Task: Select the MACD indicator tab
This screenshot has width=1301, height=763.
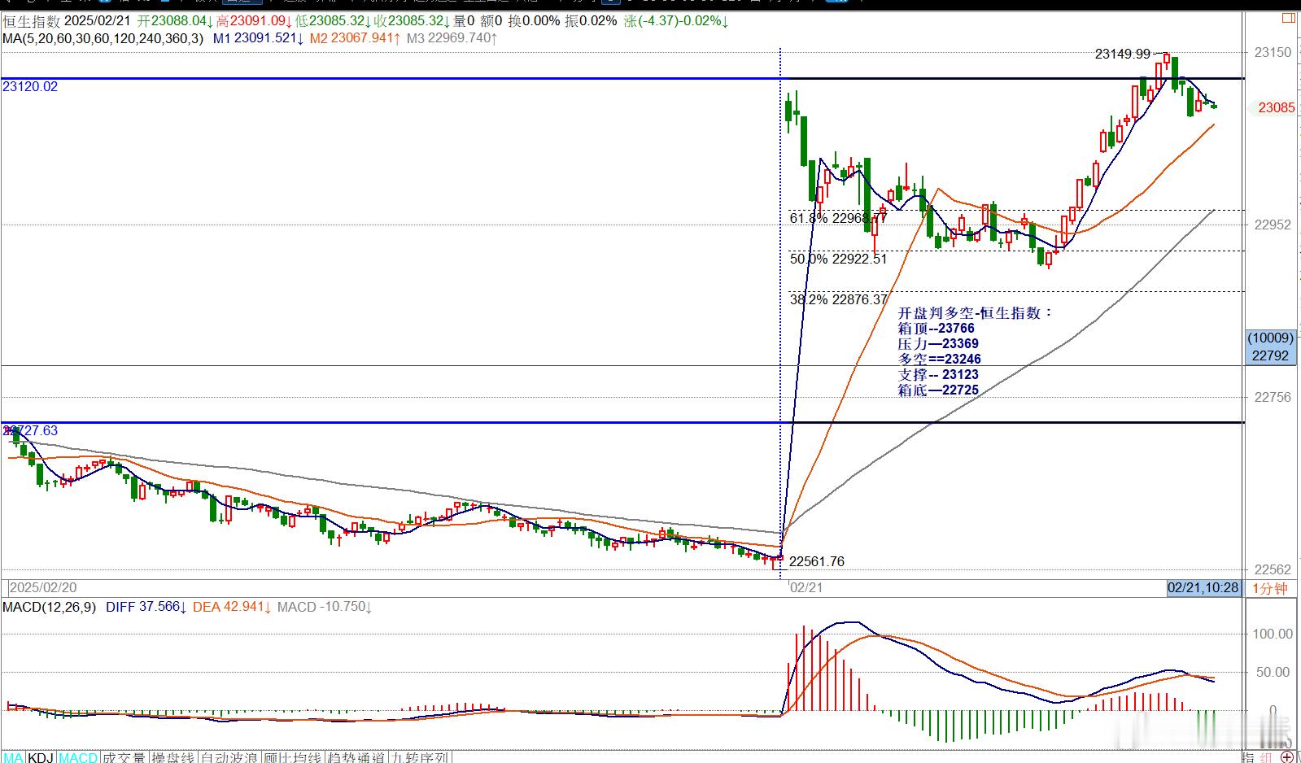Action: (77, 757)
